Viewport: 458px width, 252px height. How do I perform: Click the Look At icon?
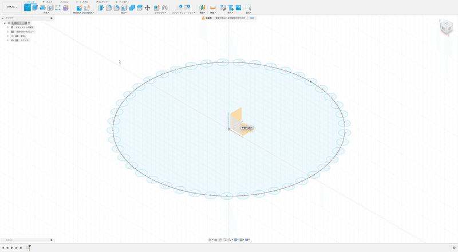pyautogui.click(x=216, y=240)
